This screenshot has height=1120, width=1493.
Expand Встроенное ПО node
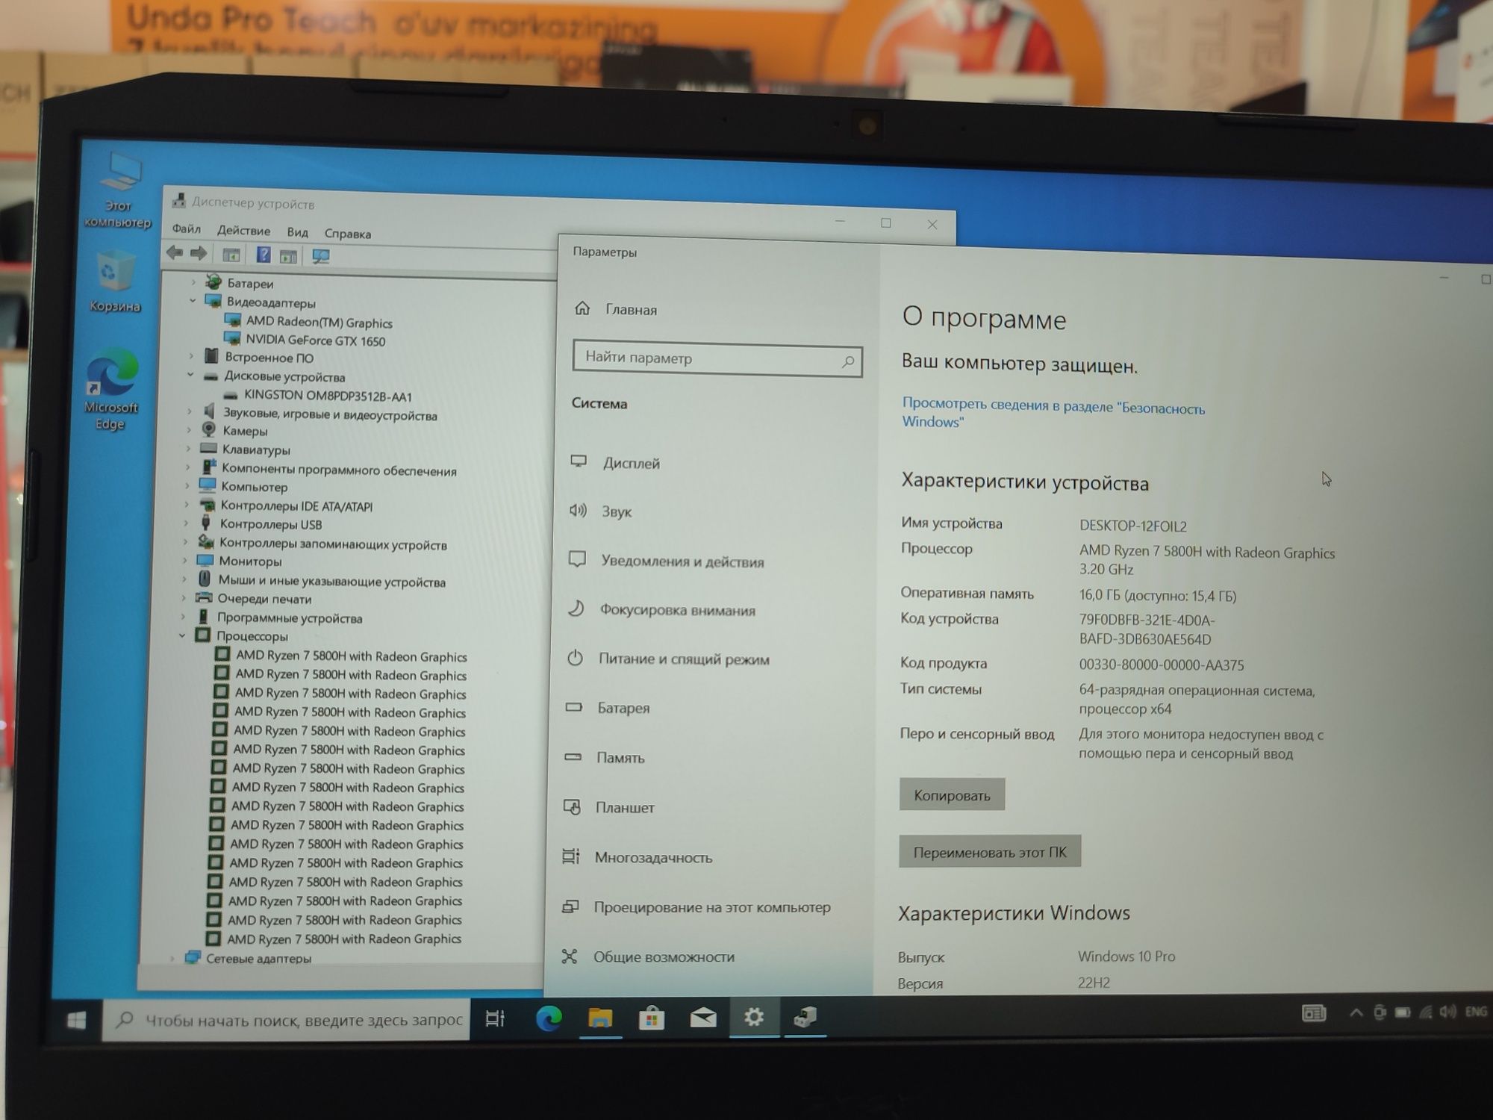(x=191, y=356)
